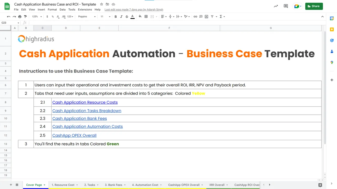Open Google Tasks in the side panel
Image resolution: width=337 pixels, height=189 pixels.
point(332,40)
